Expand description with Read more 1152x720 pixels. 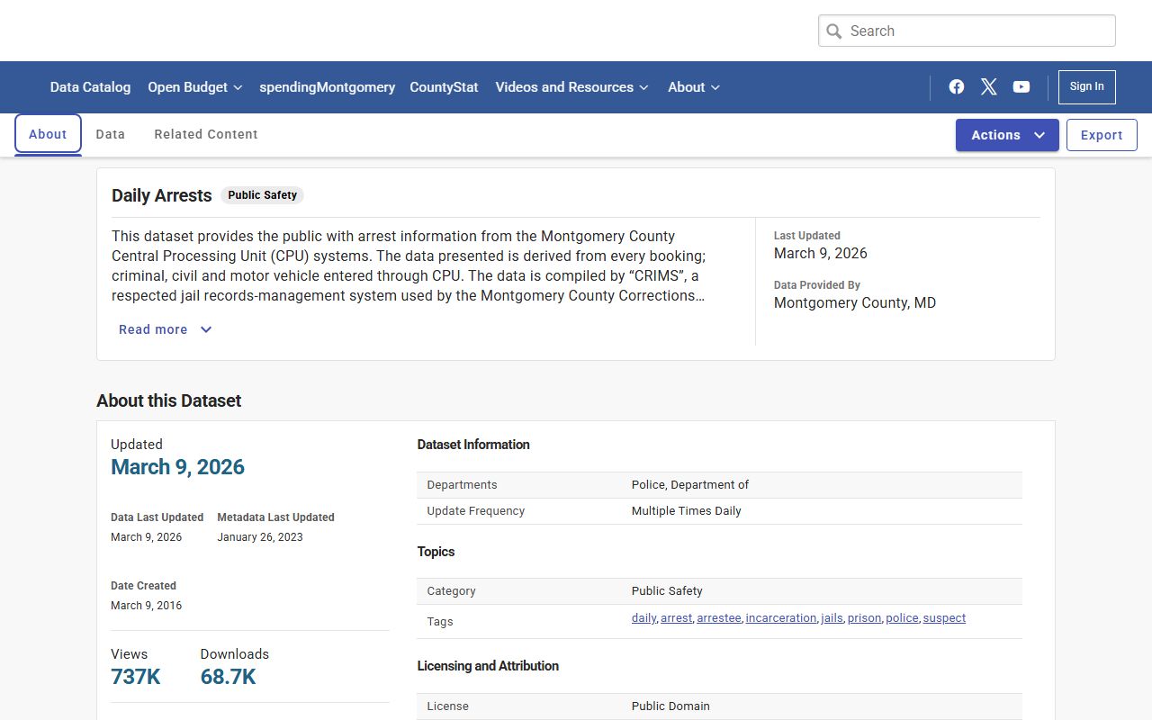(165, 329)
